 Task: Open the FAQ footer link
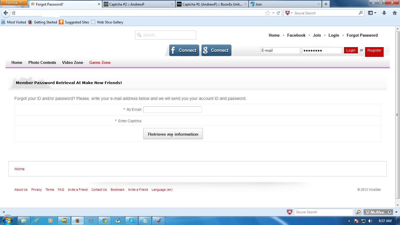pos(61,190)
